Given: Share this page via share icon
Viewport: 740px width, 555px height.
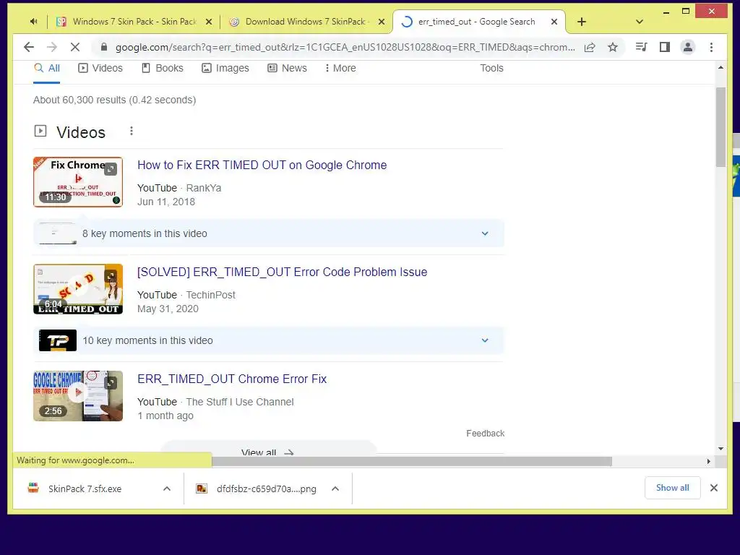Looking at the screenshot, I should pyautogui.click(x=590, y=47).
